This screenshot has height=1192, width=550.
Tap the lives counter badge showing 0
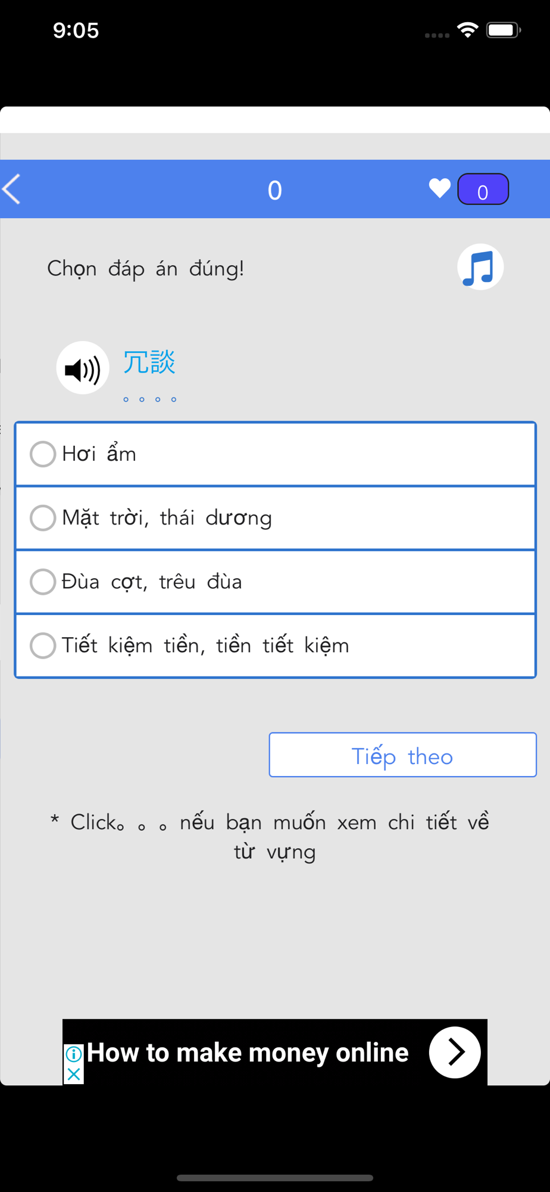(x=483, y=189)
